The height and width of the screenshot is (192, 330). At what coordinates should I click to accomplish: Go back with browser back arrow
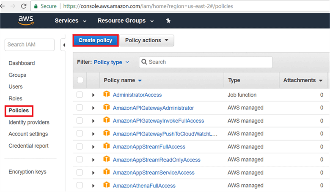coord(3,6)
